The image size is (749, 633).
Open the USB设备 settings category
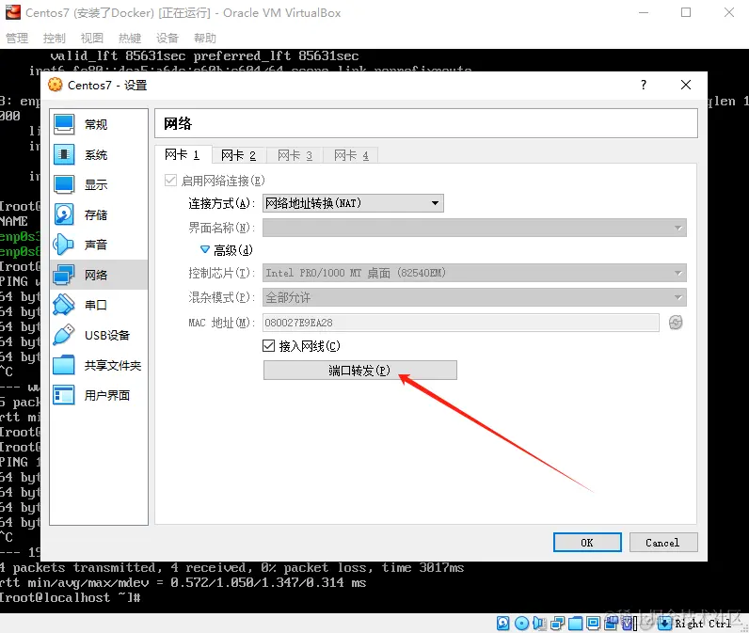pyautogui.click(x=99, y=335)
